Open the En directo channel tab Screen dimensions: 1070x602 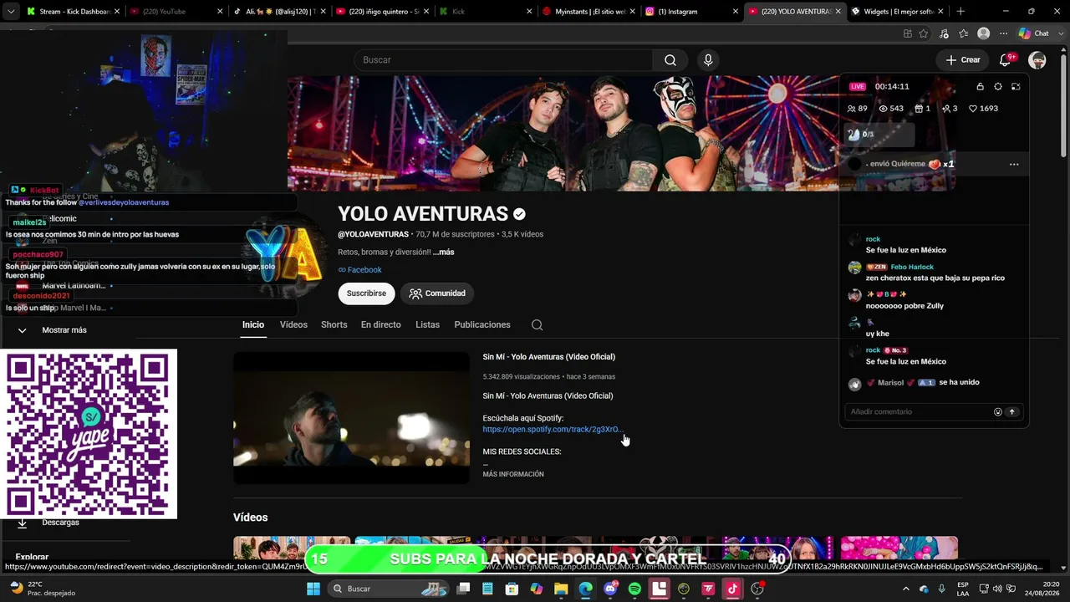click(381, 325)
